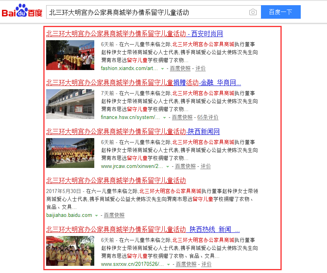Viewport: 327px width, 273px height.
Task: Open the 西安时尚网 result title
Action: pyautogui.click(x=134, y=33)
